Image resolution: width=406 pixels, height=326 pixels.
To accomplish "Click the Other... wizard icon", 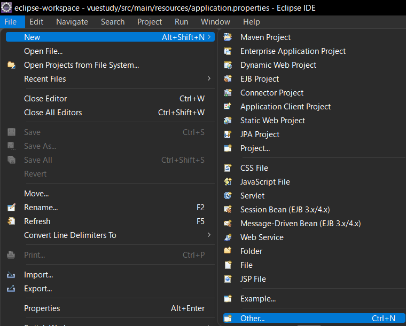I will click(228, 318).
